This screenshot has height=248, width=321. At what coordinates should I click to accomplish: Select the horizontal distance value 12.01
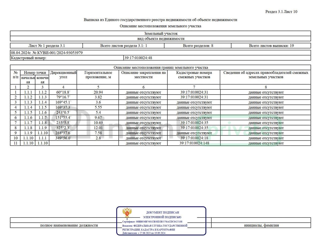[x=98, y=128]
